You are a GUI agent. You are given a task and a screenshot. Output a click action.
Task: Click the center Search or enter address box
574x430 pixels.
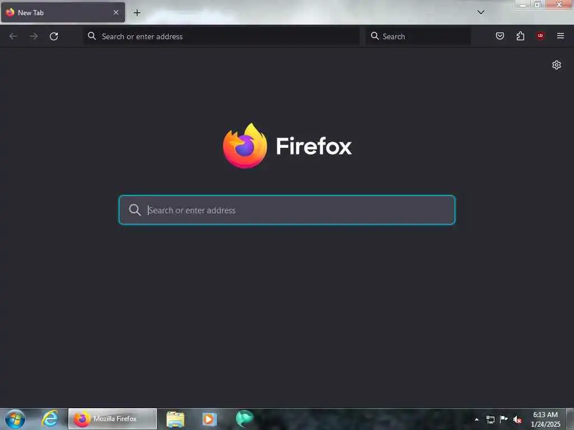coord(287,210)
